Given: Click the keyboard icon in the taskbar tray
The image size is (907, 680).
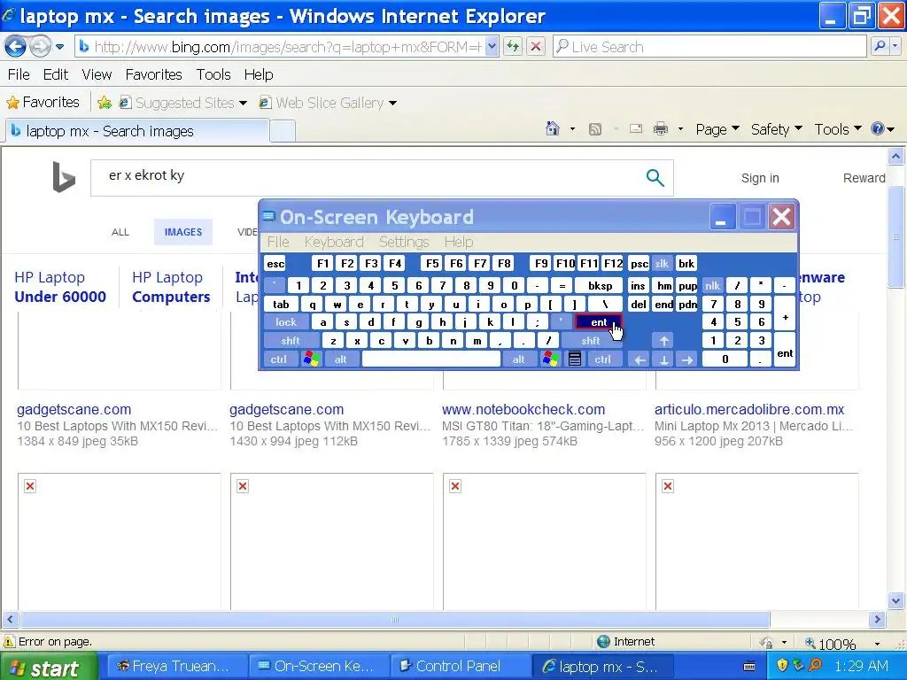Looking at the screenshot, I should [x=749, y=666].
